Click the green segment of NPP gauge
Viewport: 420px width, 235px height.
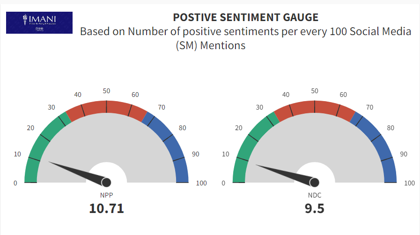(41, 141)
